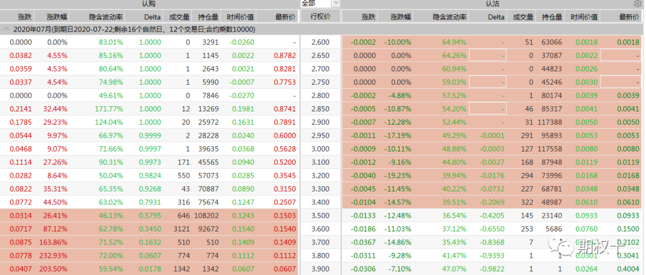Sort put side by 最新价 header
This screenshot has width=646, height=275.
[629, 17]
